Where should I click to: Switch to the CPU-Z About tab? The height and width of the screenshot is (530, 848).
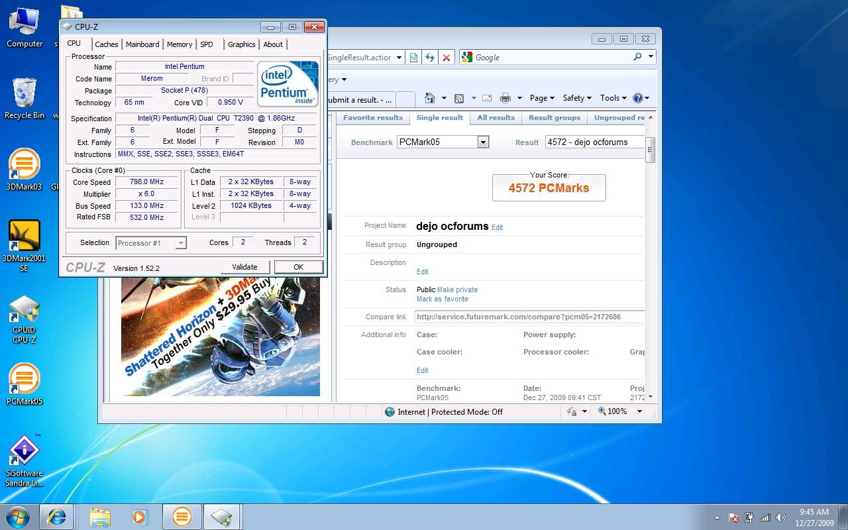click(x=273, y=44)
